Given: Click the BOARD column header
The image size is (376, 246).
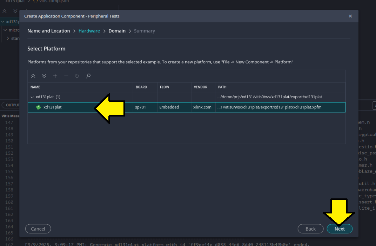Looking at the screenshot, I should tap(141, 87).
